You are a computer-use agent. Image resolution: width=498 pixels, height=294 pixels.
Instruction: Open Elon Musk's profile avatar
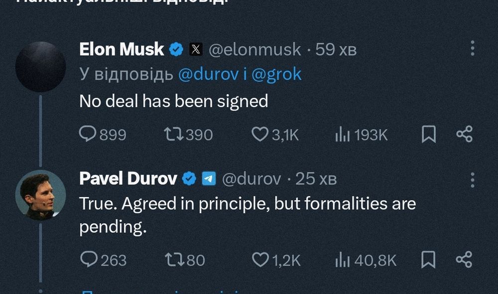coord(41,67)
